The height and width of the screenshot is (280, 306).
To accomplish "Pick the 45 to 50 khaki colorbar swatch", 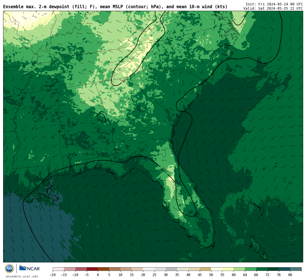I will [x=205, y=269].
